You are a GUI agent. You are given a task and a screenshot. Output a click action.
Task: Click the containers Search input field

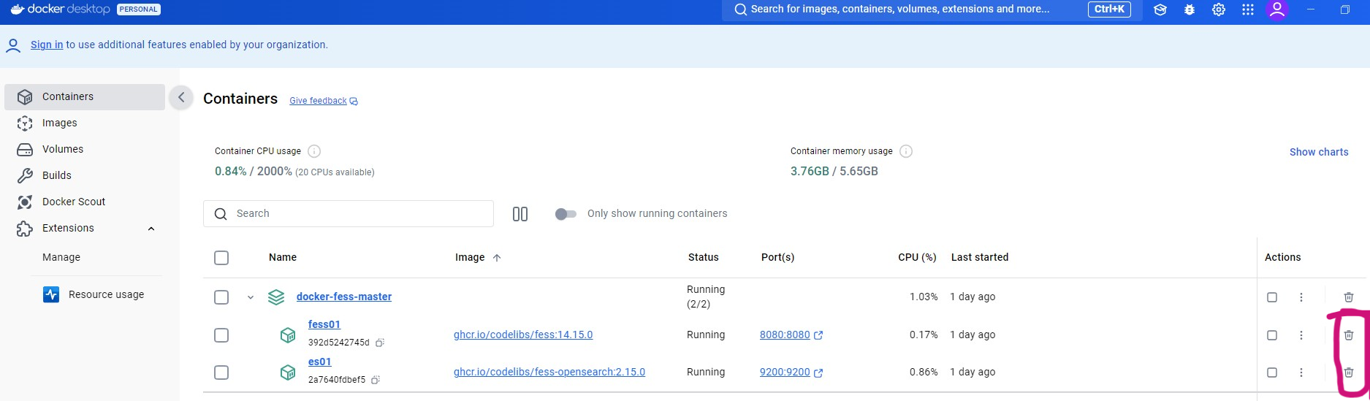pyautogui.click(x=349, y=214)
